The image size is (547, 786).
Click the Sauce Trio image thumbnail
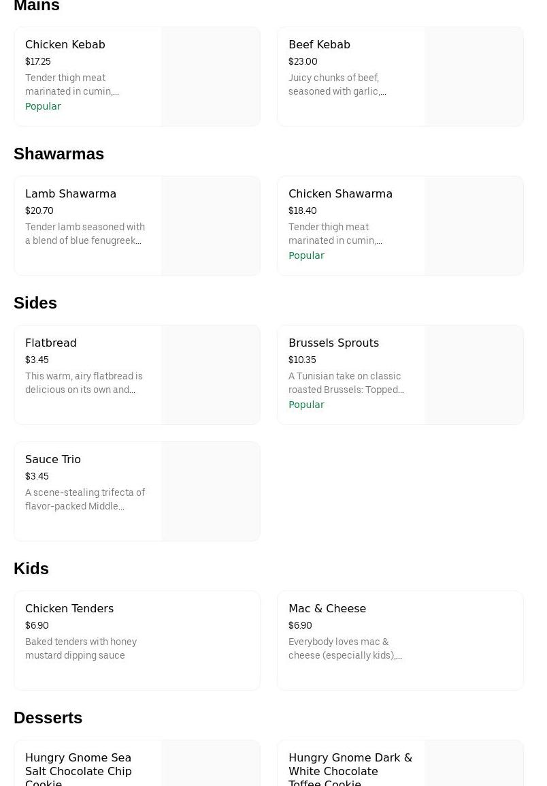tap(211, 492)
